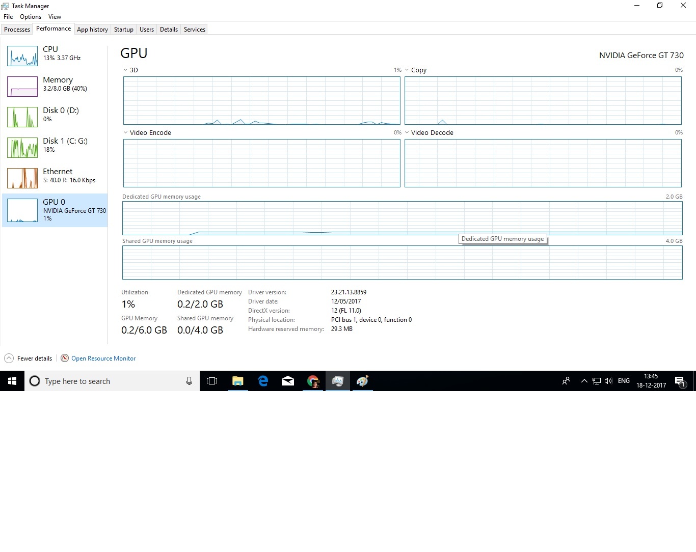Screen dimensions: 696x552
Task: Open the Copy graph engine dropdown
Action: click(x=407, y=70)
